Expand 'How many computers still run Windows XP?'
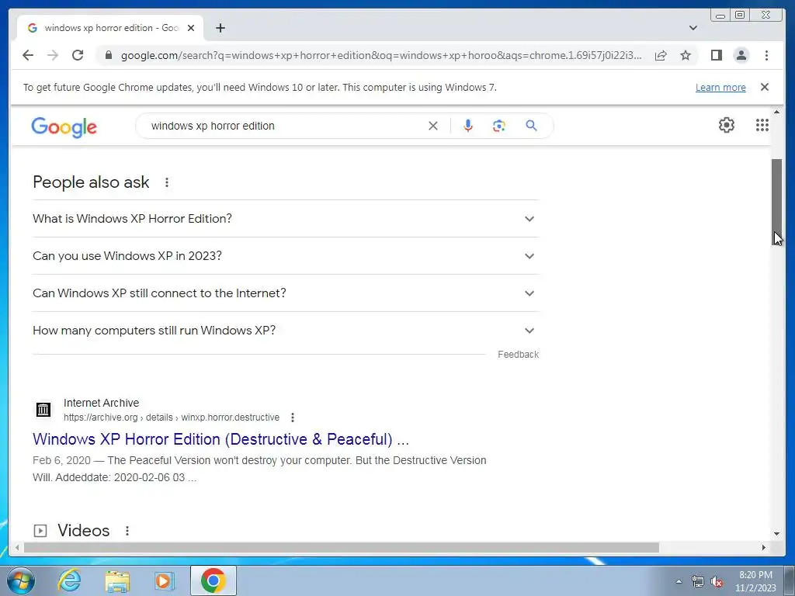 coord(286,331)
